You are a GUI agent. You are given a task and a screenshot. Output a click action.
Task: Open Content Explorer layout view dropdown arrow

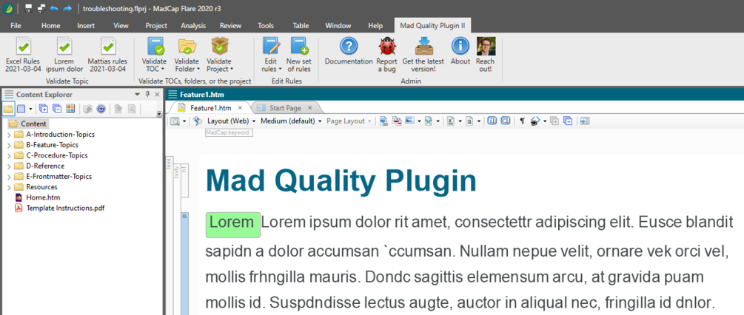[x=30, y=109]
